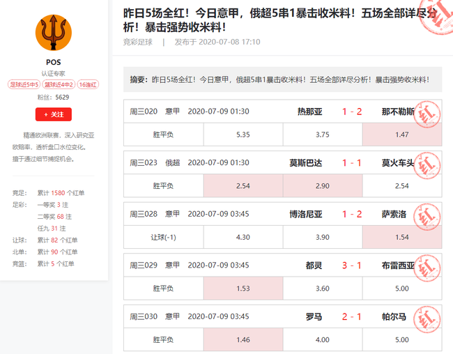Click the 2 - 1 score of 罗马 match
Screen dimensions: 453x354
(x=351, y=317)
